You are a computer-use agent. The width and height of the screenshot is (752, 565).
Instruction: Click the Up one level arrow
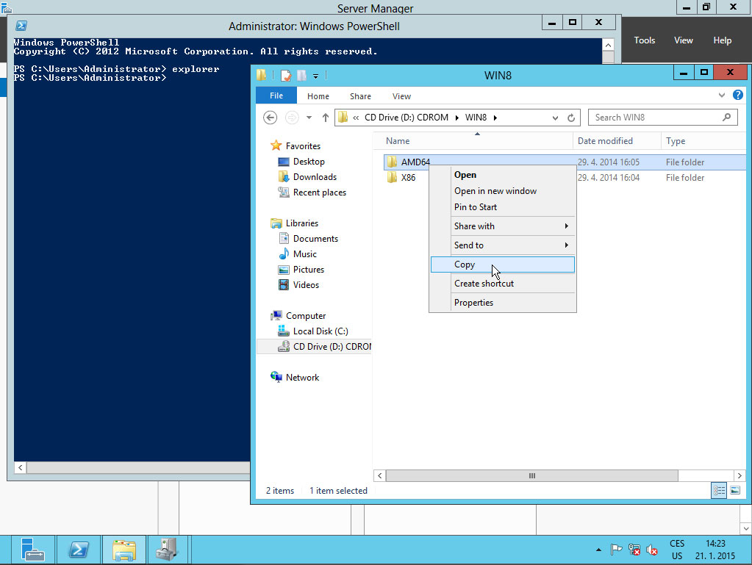coord(325,118)
